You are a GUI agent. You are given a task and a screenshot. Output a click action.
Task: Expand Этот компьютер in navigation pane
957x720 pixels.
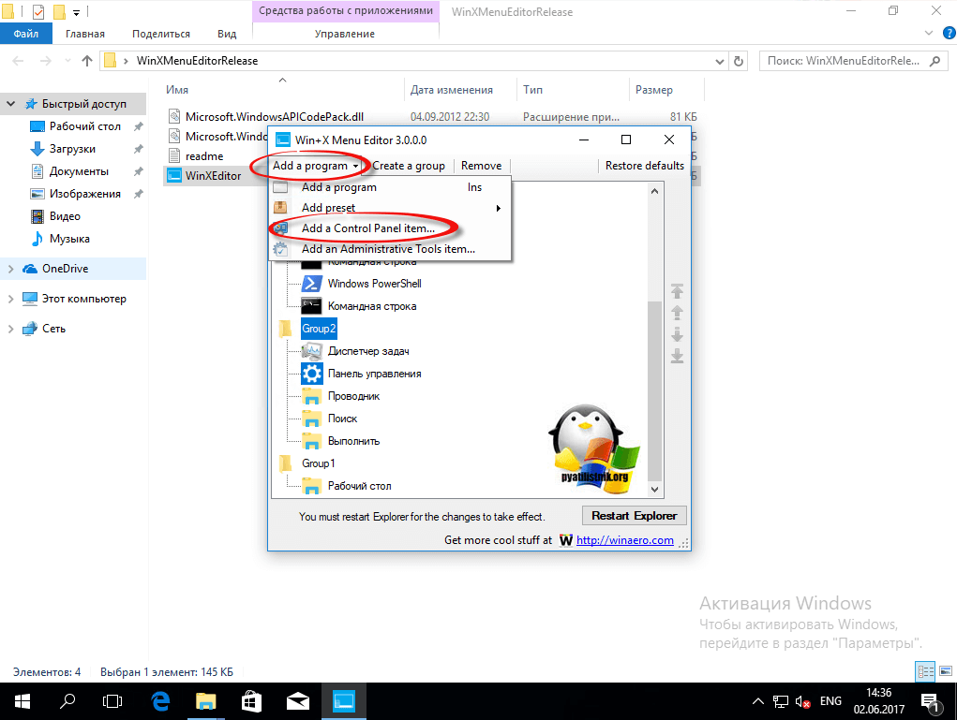pyautogui.click(x=10, y=299)
